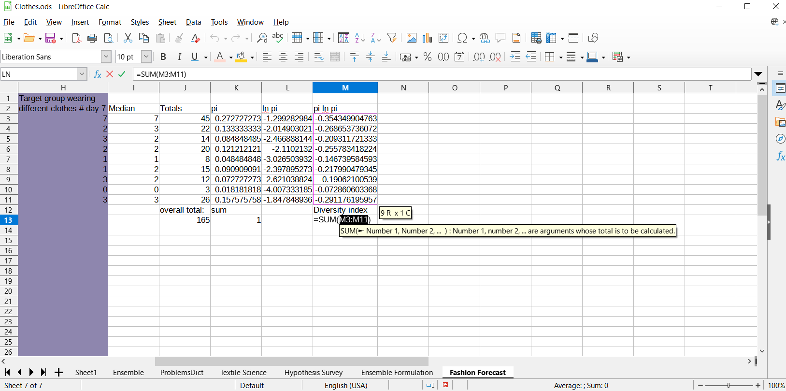This screenshot has width=786, height=391.
Task: Click the Export as PDF icon
Action: 76,38
